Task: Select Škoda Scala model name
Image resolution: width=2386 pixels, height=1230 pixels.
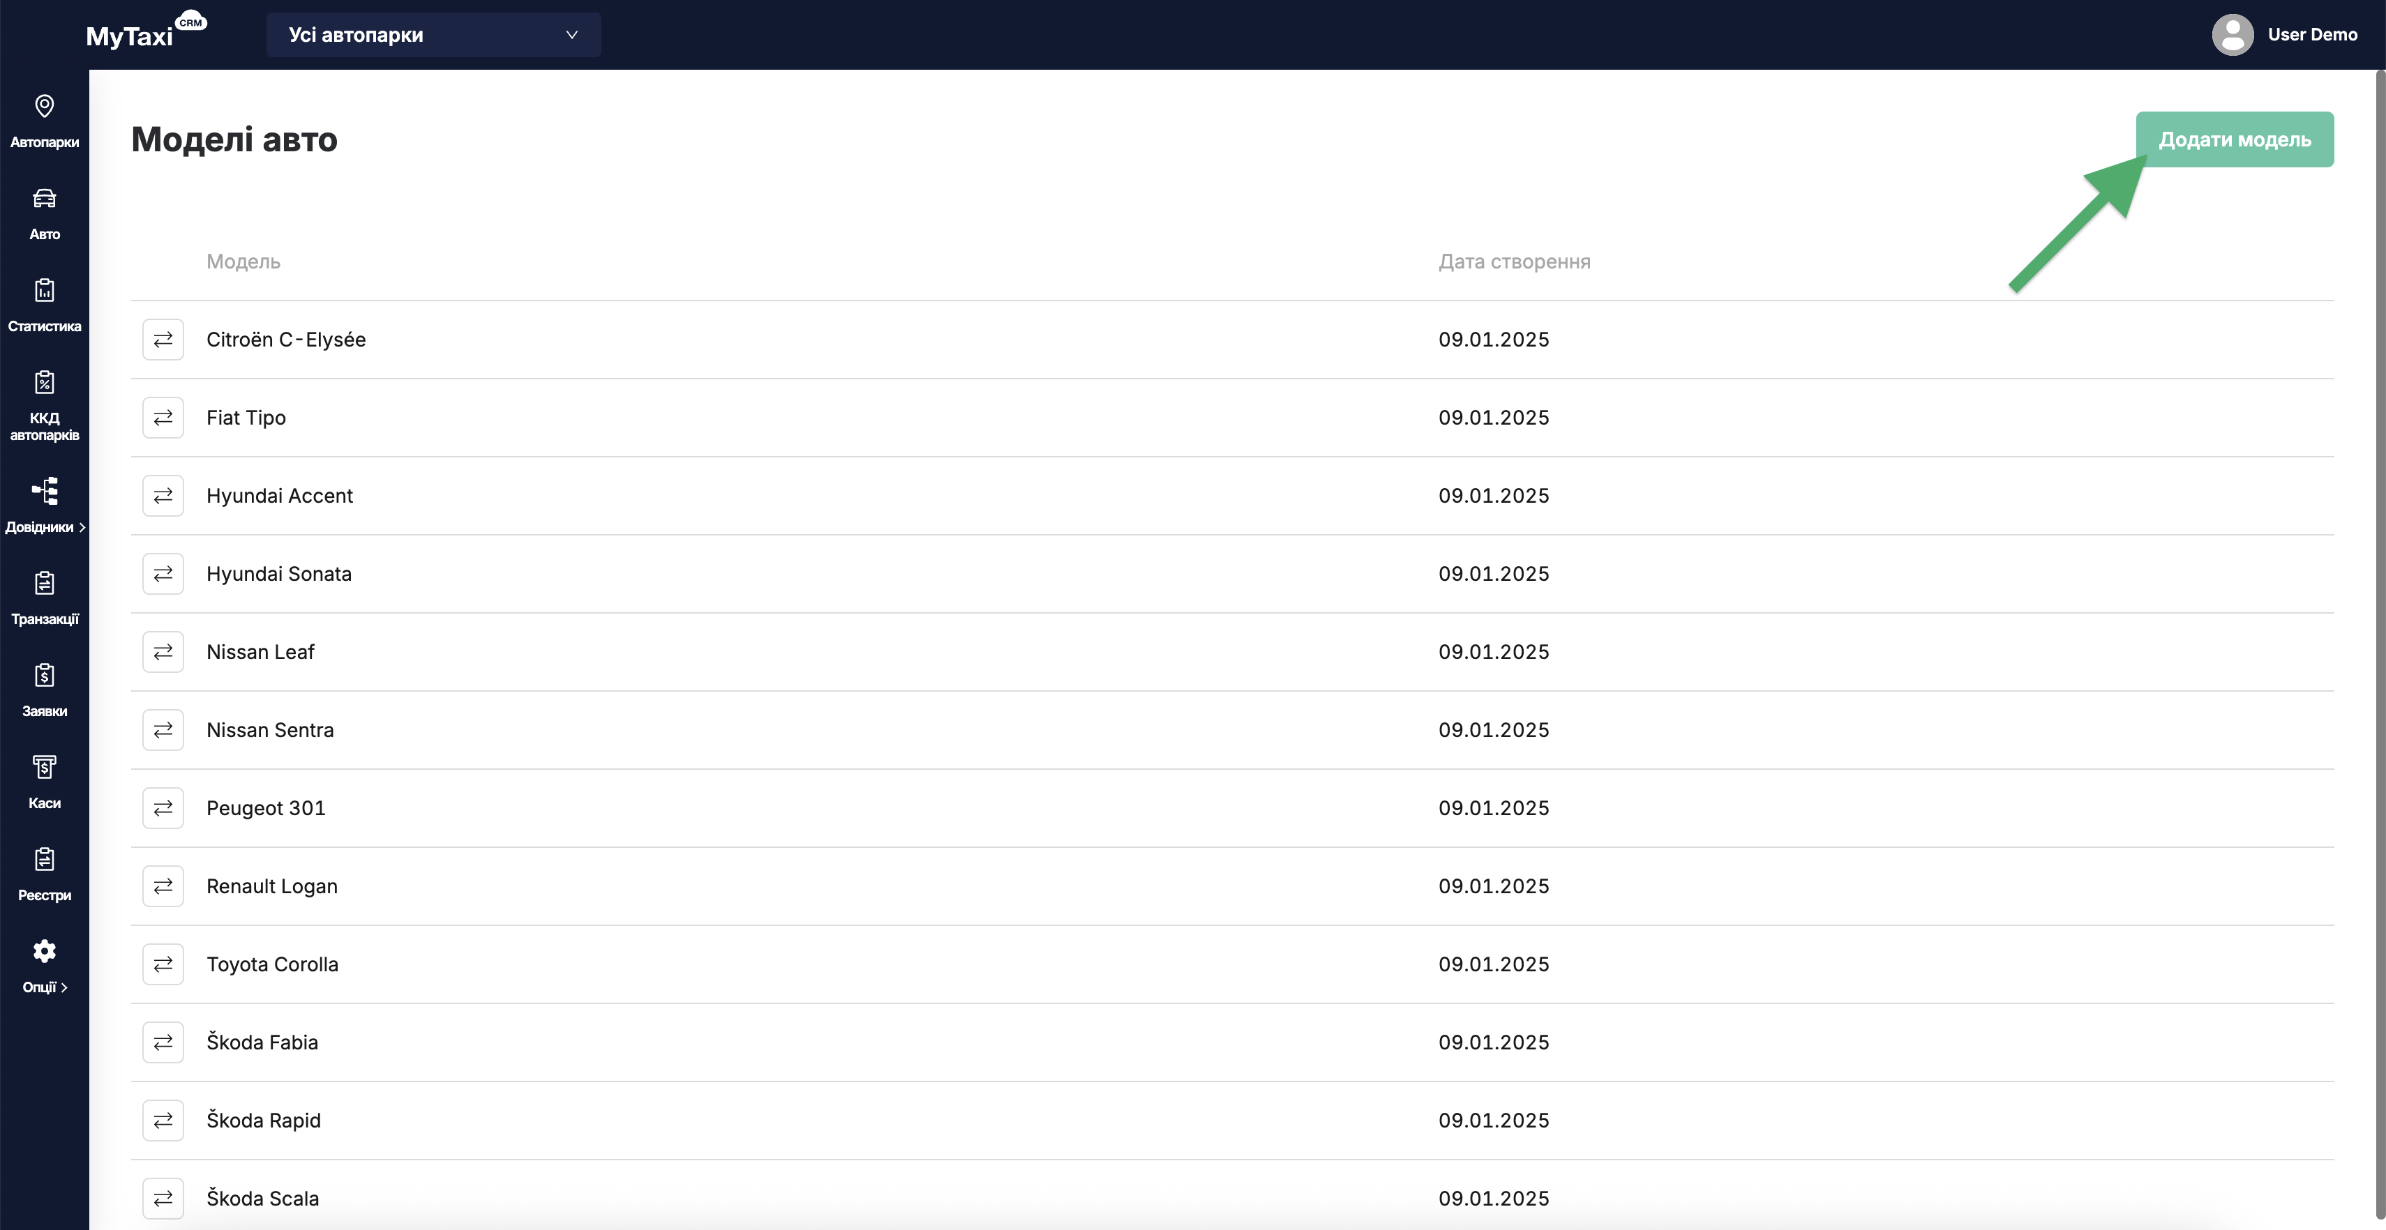Action: click(x=263, y=1199)
